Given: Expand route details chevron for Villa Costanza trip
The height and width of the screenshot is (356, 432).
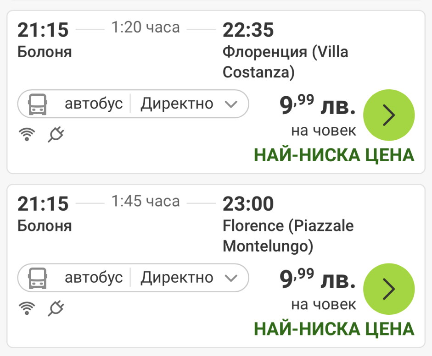Looking at the screenshot, I should (231, 104).
